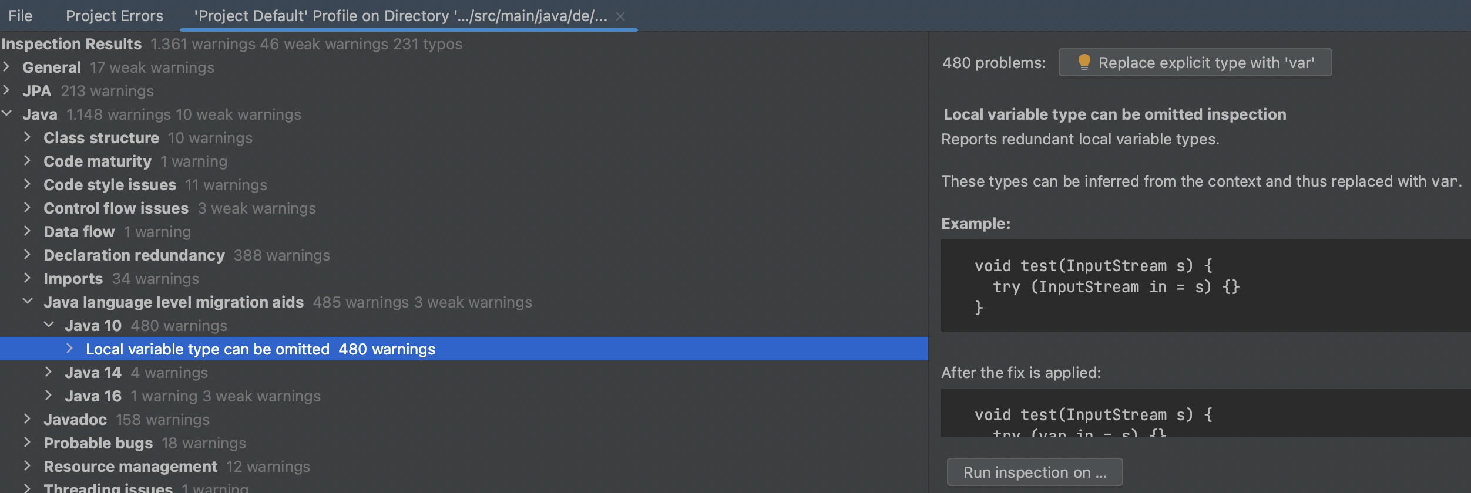Viewport: 1471px width, 493px height.
Task: Expand the Class structure node
Action: [27, 137]
